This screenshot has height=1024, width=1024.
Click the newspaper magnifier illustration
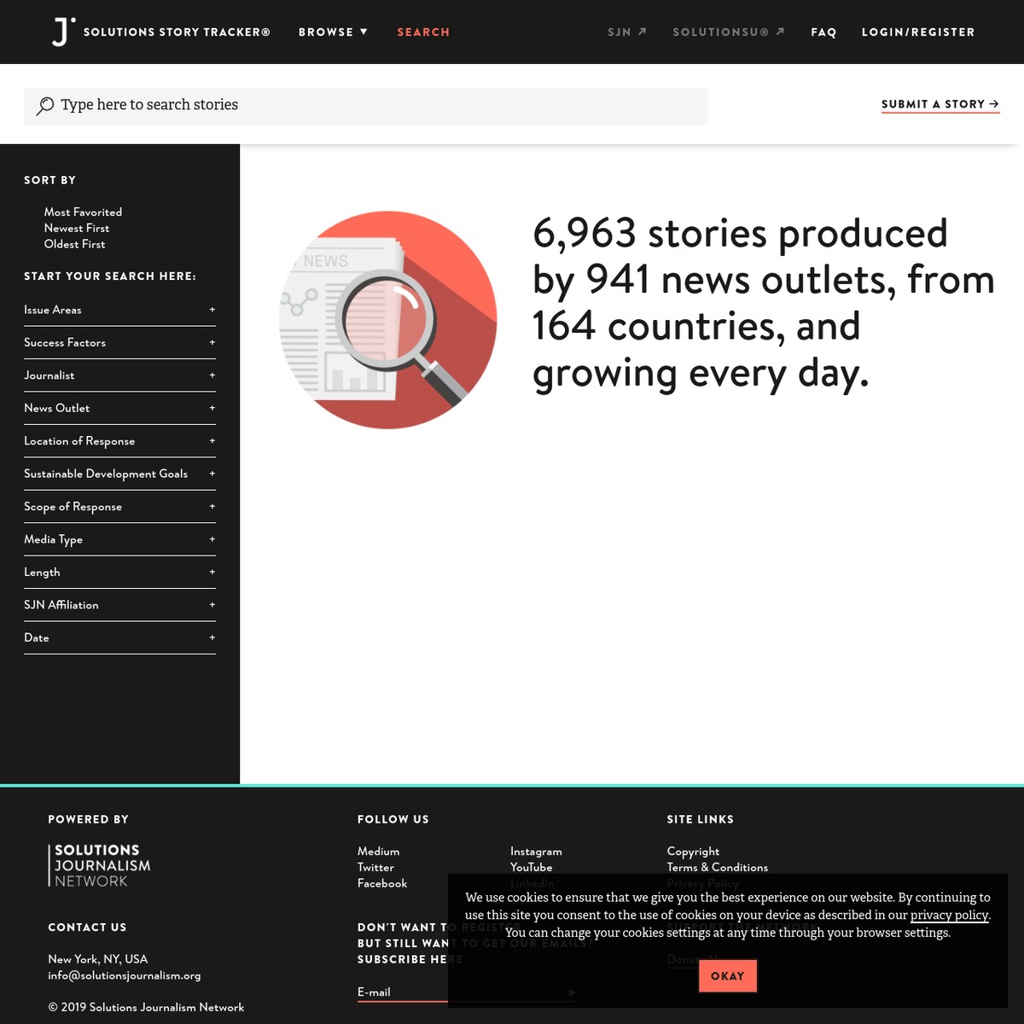(x=388, y=320)
